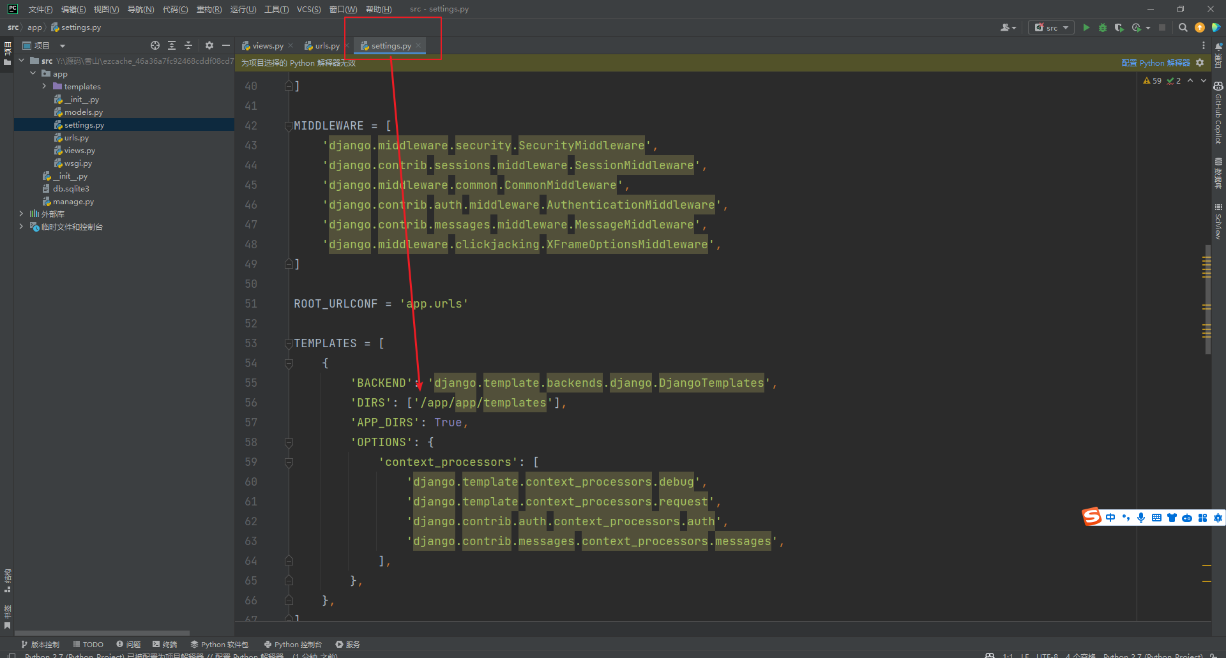Image resolution: width=1226 pixels, height=658 pixels.
Task: Open the Refactor menu
Action: point(209,9)
